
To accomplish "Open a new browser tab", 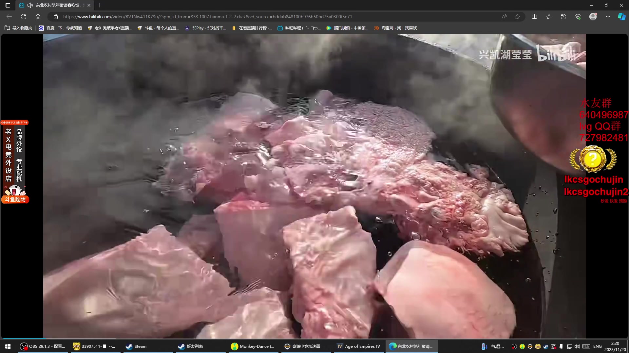I will point(100,5).
